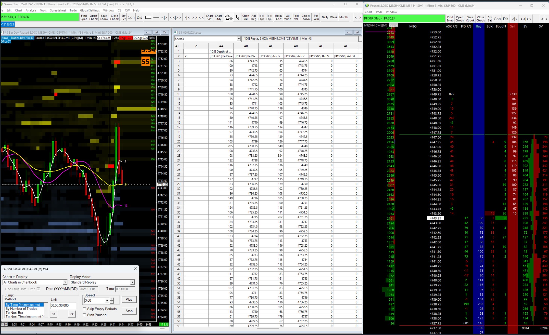Select the pointer arrow tool
This screenshot has height=335, width=549.
pos(237,17)
